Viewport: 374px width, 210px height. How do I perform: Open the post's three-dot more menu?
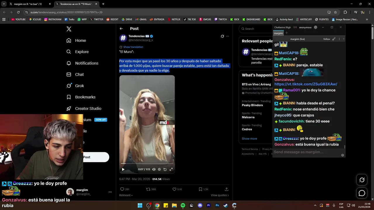[228, 36]
